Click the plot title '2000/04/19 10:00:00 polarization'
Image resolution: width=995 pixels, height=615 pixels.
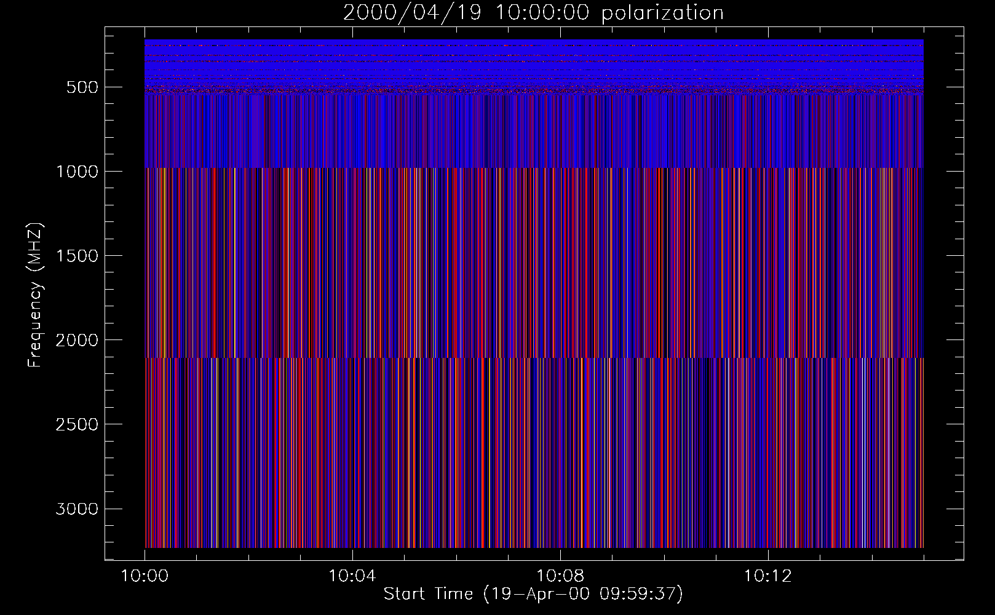coord(533,13)
